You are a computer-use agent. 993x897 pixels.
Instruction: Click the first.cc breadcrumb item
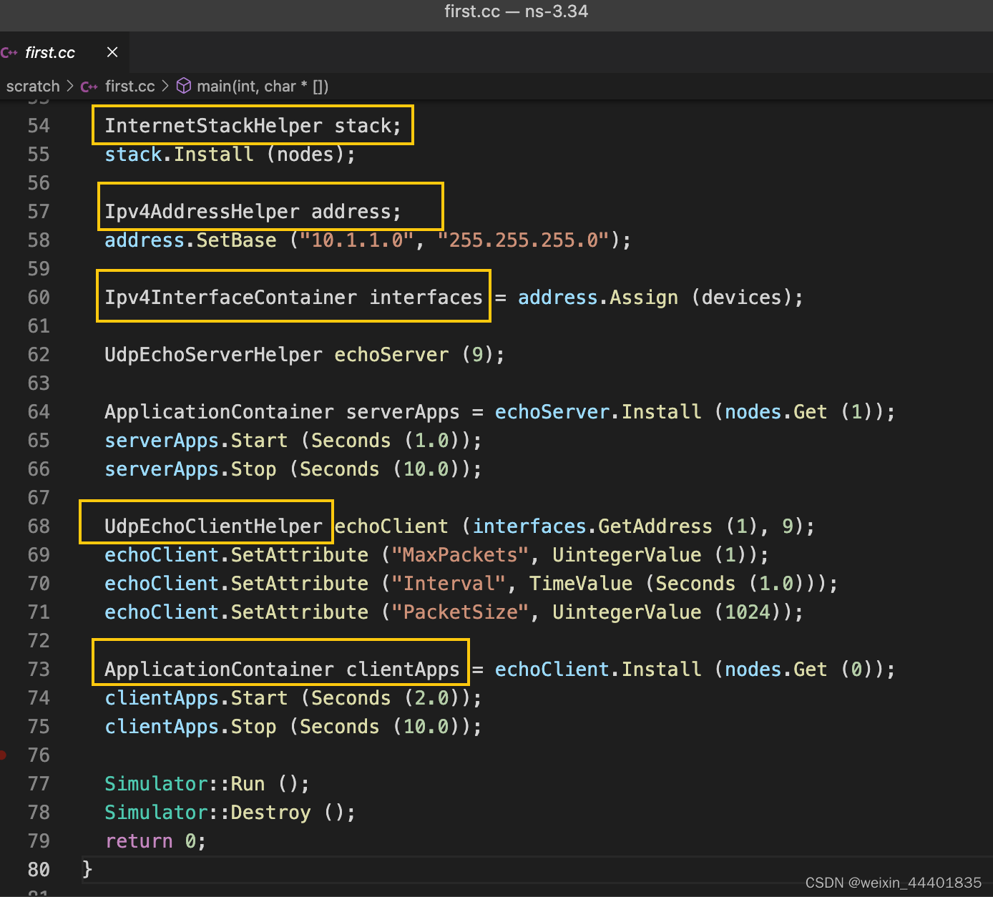tap(129, 87)
